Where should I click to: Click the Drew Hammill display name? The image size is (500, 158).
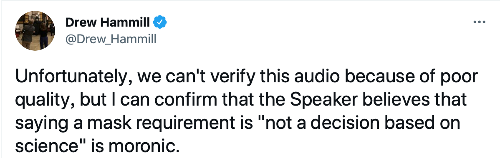point(107,22)
